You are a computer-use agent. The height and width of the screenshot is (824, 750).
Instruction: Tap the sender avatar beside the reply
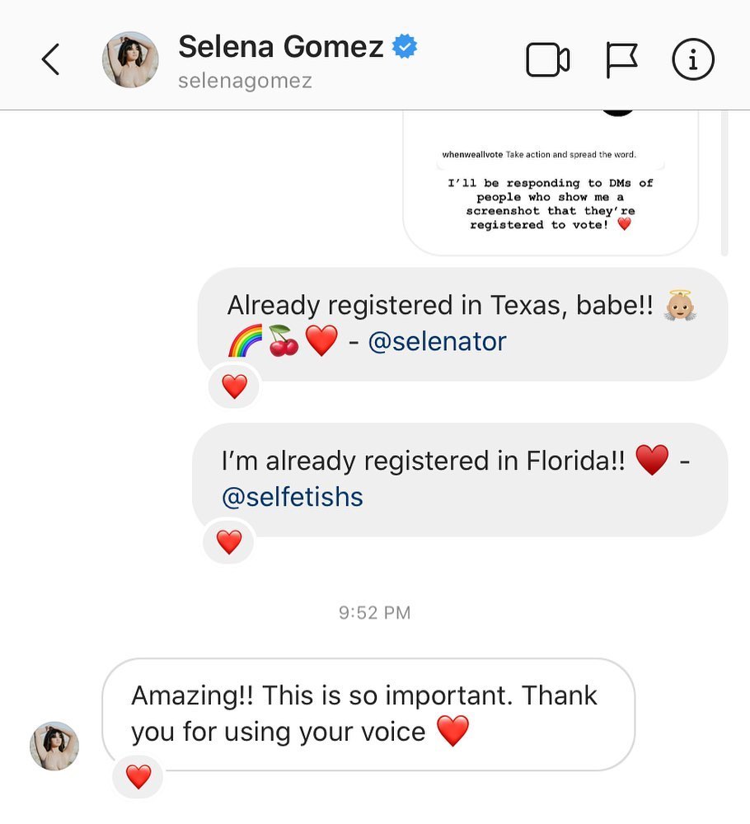click(x=54, y=747)
